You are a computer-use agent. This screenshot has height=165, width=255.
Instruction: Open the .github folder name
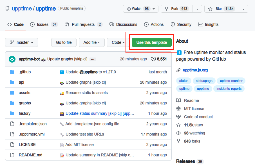click(25, 72)
